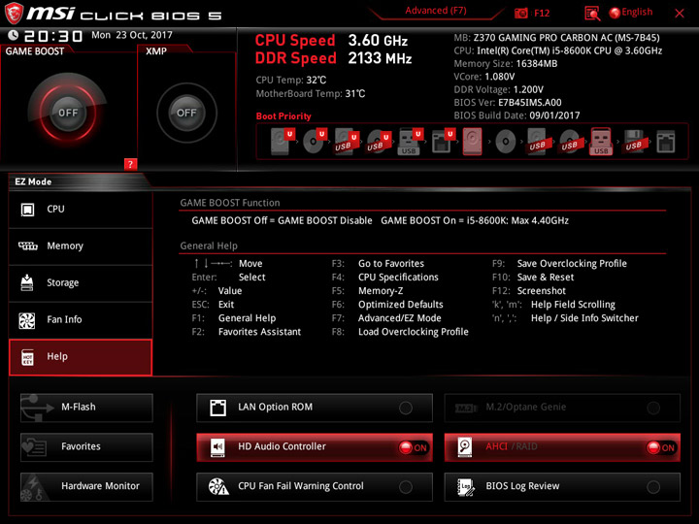Viewport: 699px width, 524px height.
Task: Launch the M-Flash utility
Action: coord(86,408)
